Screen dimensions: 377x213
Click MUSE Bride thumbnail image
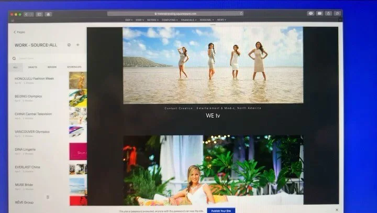point(78,187)
